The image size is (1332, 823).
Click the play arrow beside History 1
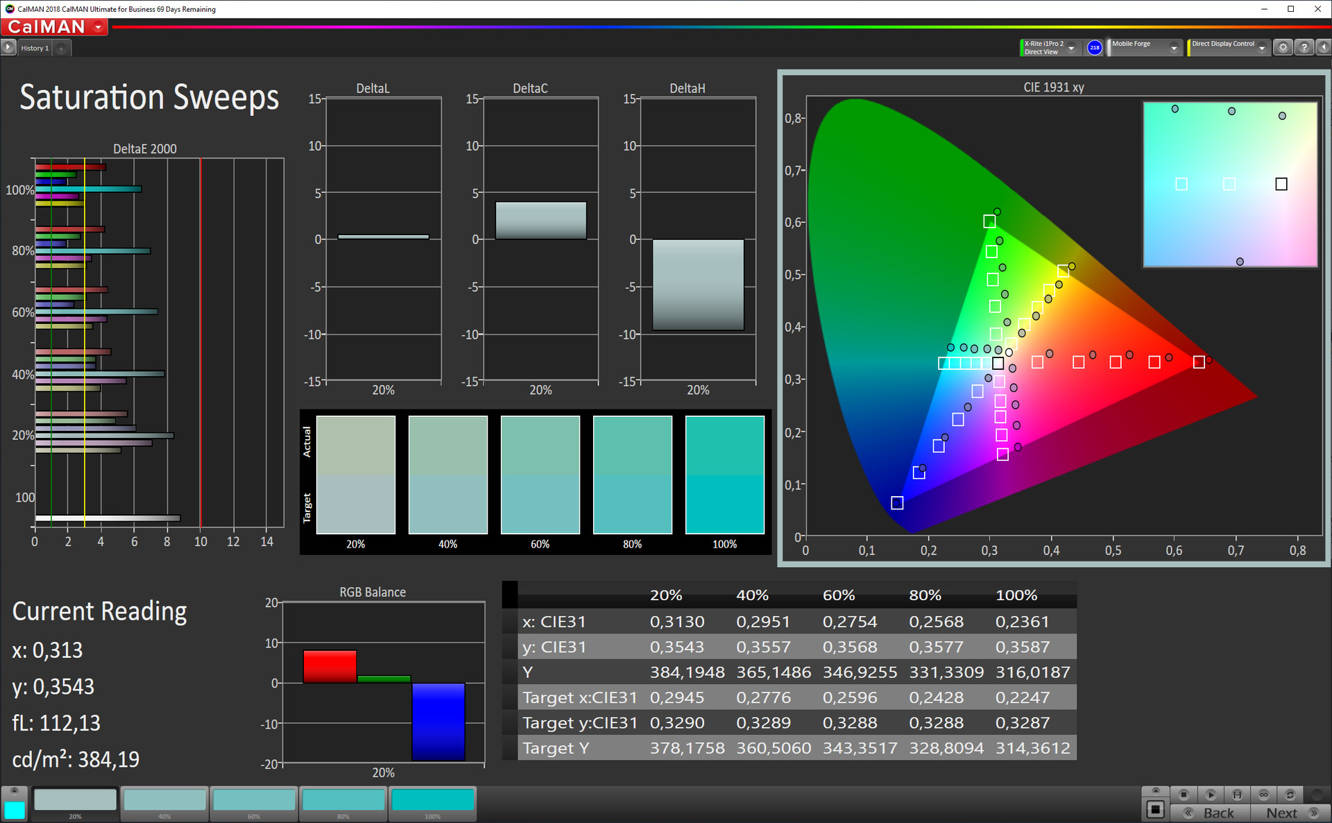click(8, 47)
